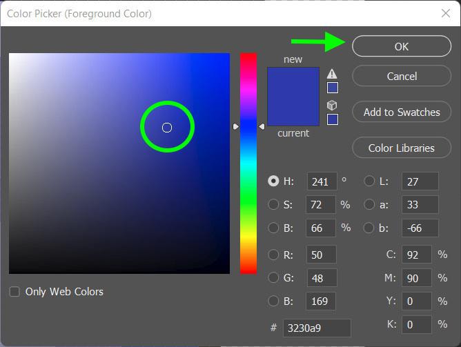Select the H hue radio button

click(273, 181)
